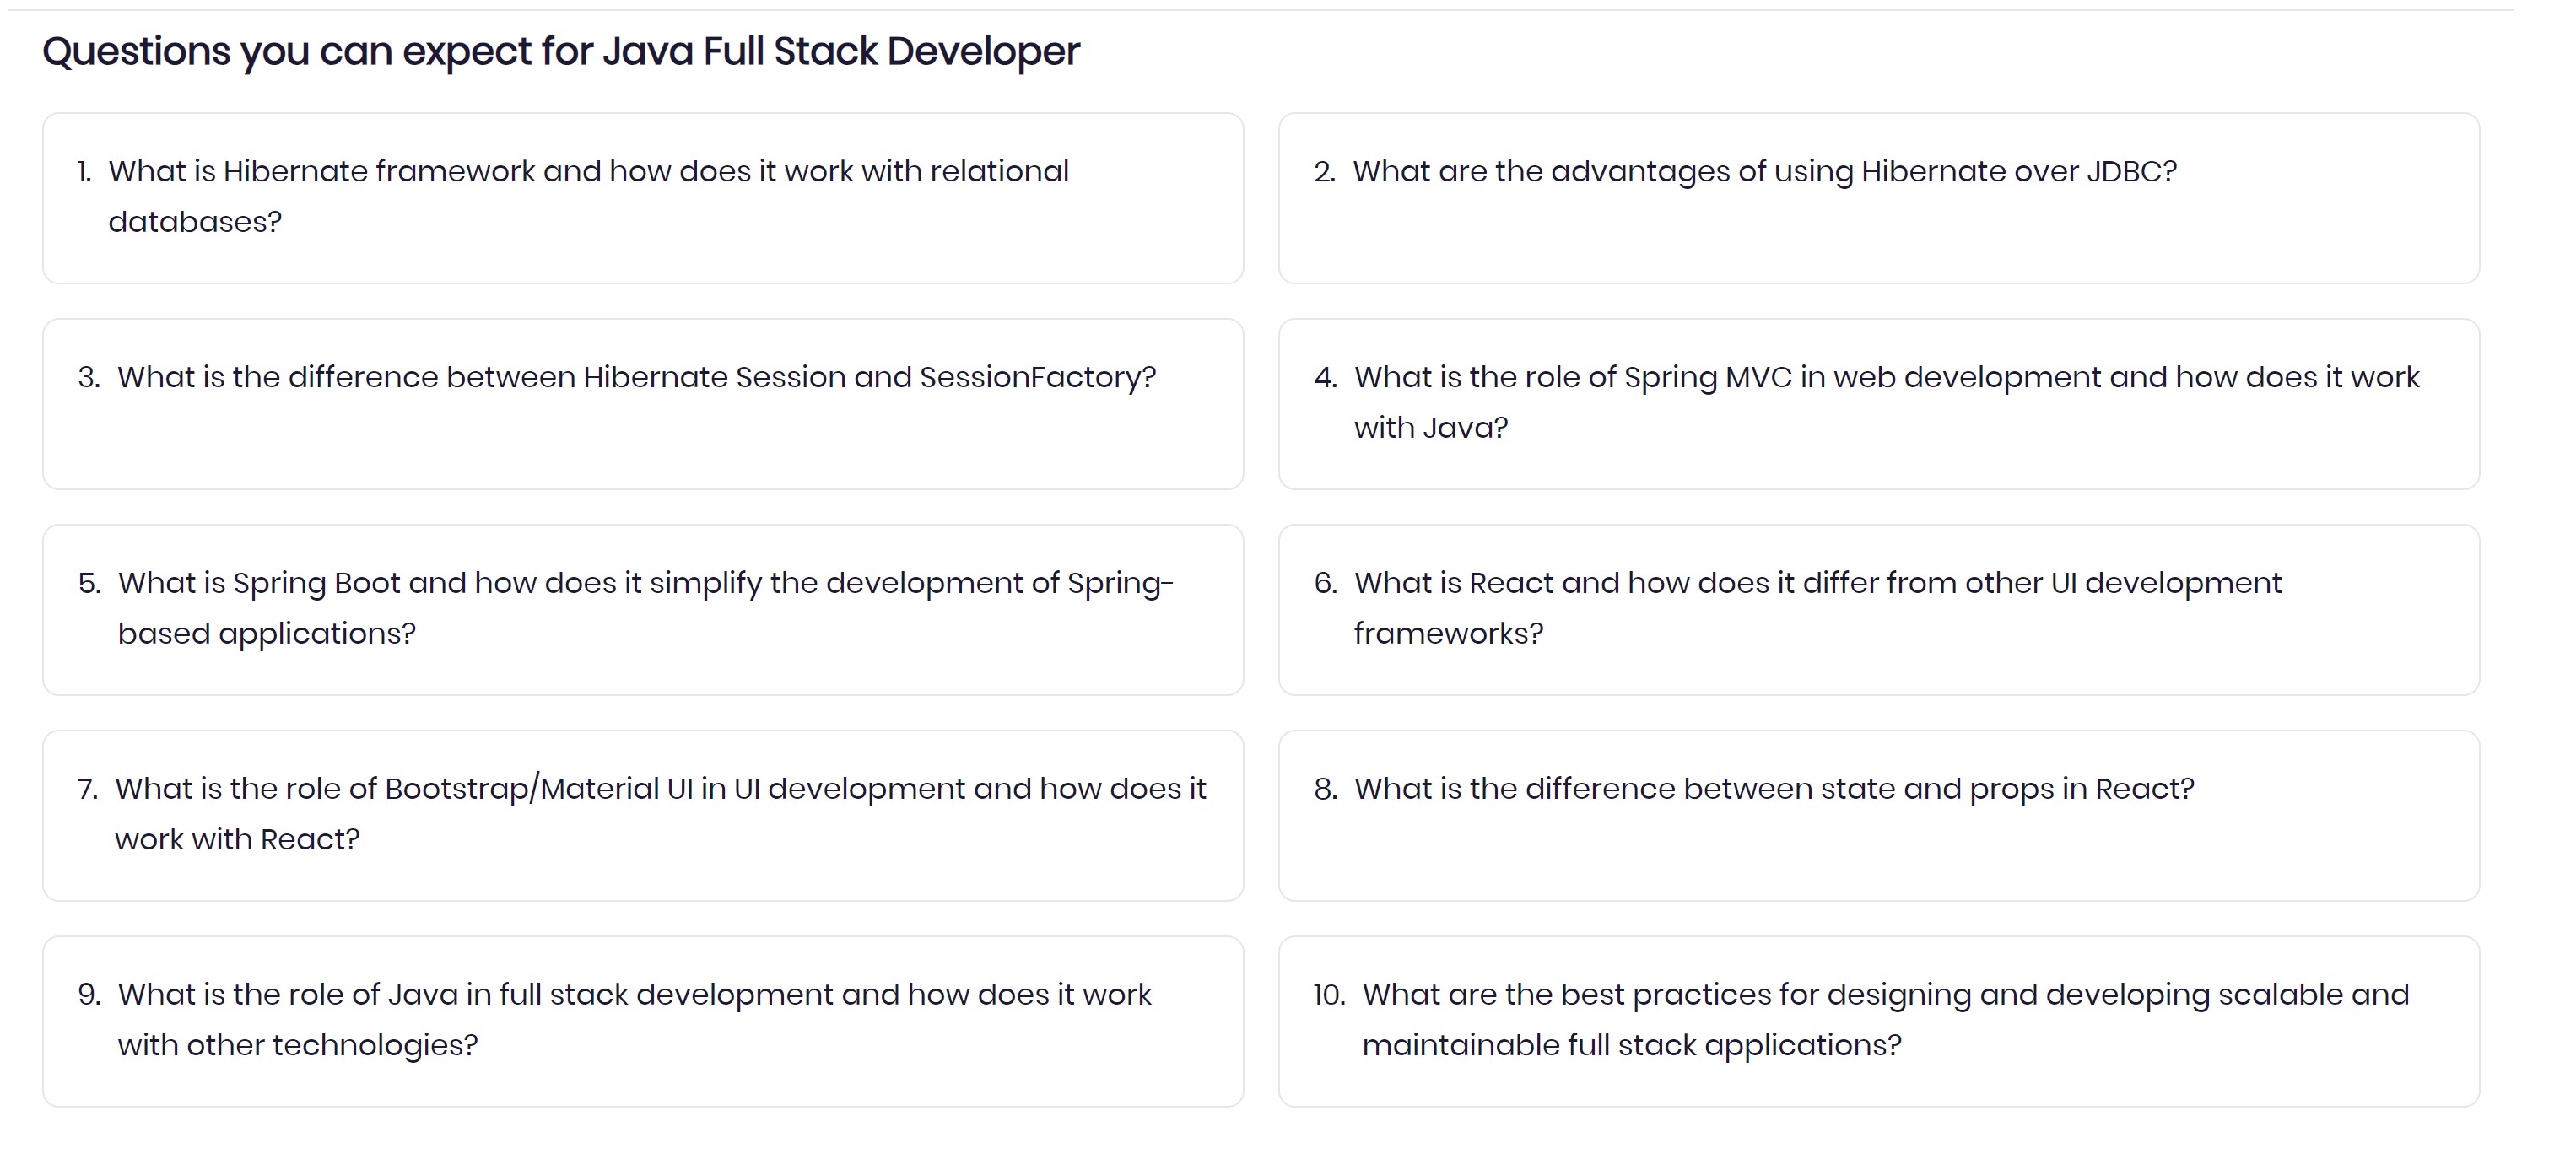Click number 7 beside the Bootstrap question

[88, 790]
